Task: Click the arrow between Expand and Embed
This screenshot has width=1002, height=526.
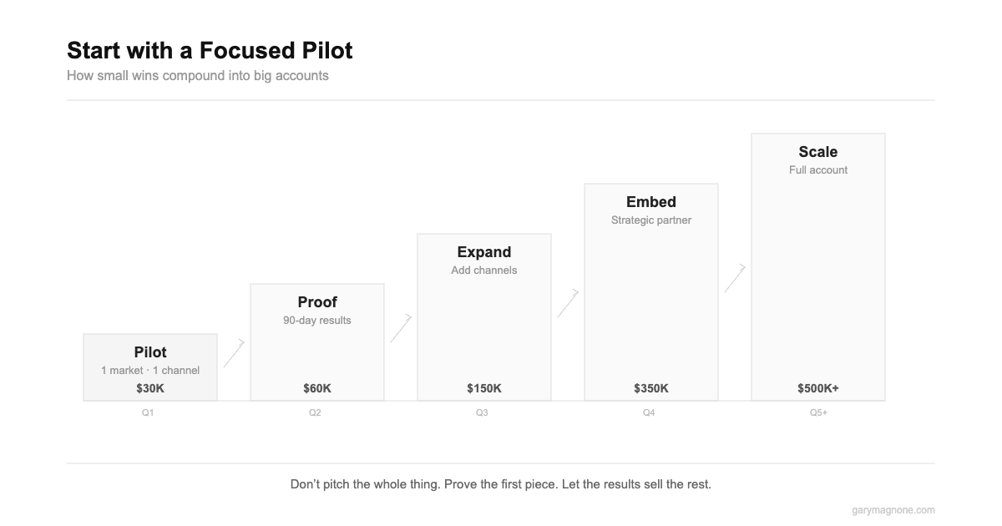Action: [568, 303]
